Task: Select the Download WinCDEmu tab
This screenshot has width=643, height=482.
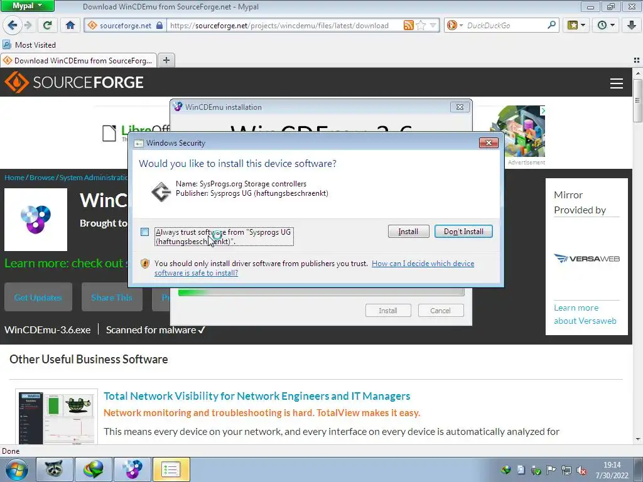Action: (x=78, y=61)
